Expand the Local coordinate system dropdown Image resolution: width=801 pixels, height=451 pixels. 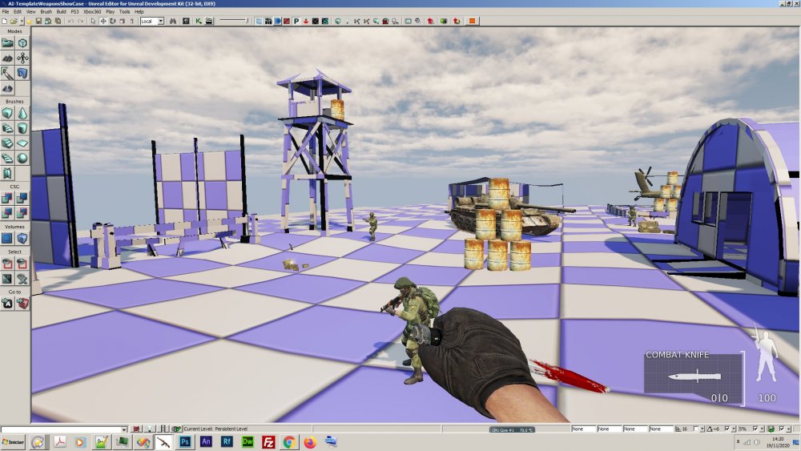coord(151,21)
